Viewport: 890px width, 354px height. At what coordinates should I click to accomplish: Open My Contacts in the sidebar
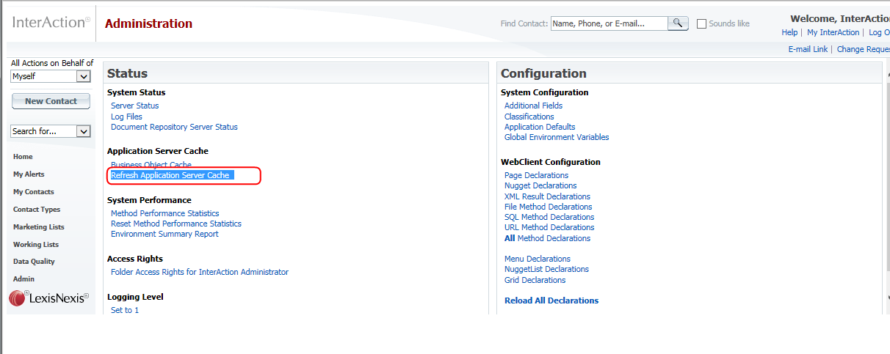(34, 192)
